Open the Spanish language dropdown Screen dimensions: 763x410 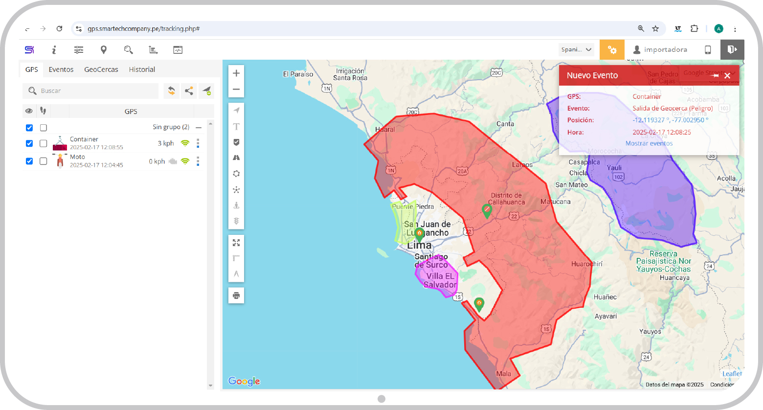(577, 50)
